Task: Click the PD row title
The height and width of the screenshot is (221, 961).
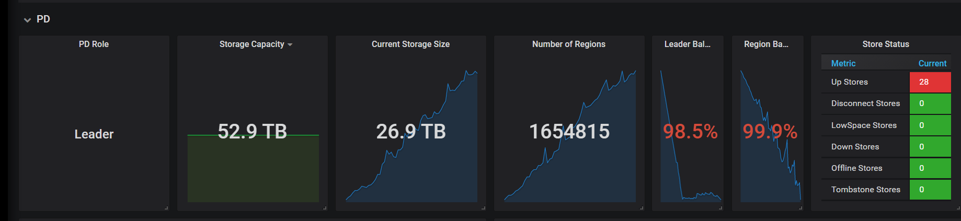Action: coord(43,19)
